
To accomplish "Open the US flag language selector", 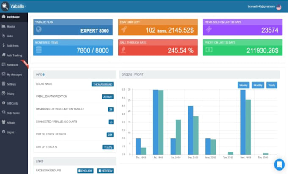I will pyautogui.click(x=279, y=7).
